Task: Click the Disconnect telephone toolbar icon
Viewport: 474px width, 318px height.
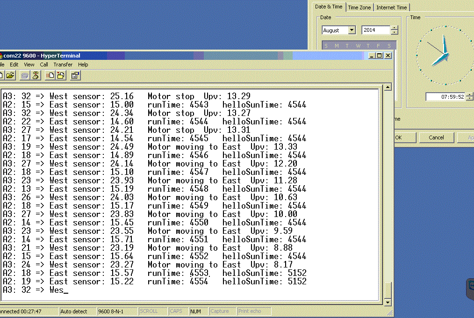Action: 36,75
